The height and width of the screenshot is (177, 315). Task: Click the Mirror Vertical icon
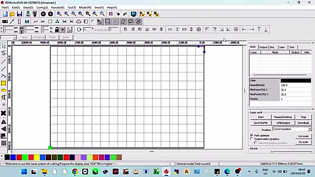click(x=3, y=129)
